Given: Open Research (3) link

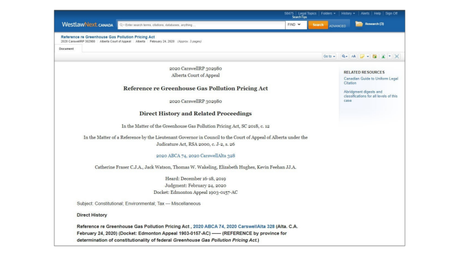Looking at the screenshot, I should [375, 24].
